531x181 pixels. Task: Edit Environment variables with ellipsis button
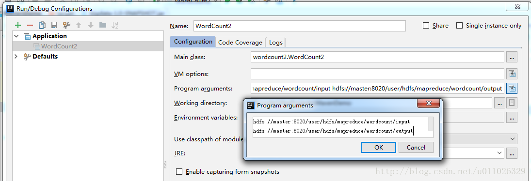[x=512, y=118]
